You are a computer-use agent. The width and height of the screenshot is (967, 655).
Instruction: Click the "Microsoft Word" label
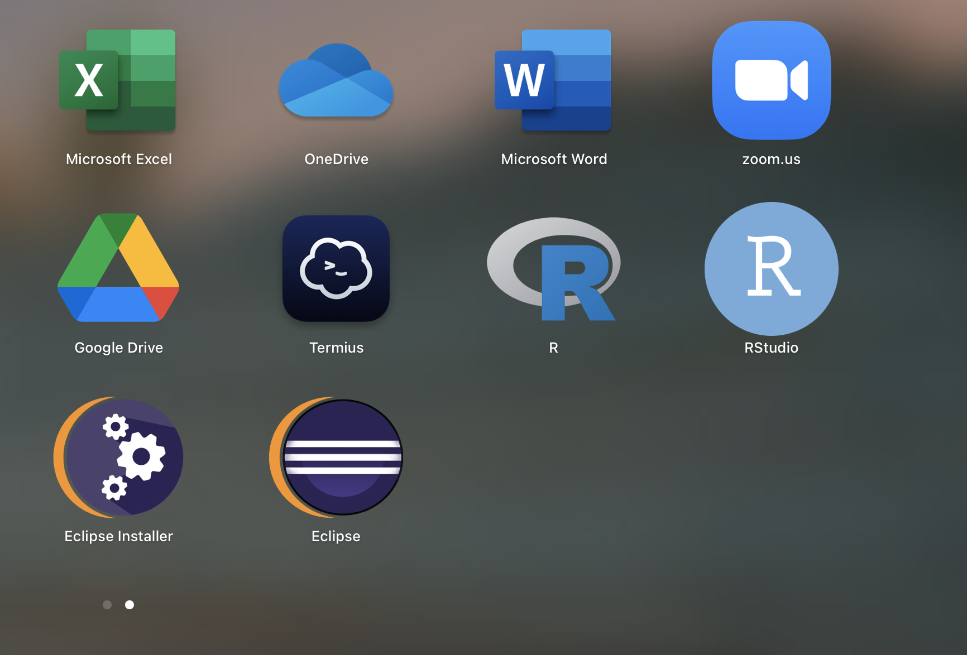(x=554, y=159)
